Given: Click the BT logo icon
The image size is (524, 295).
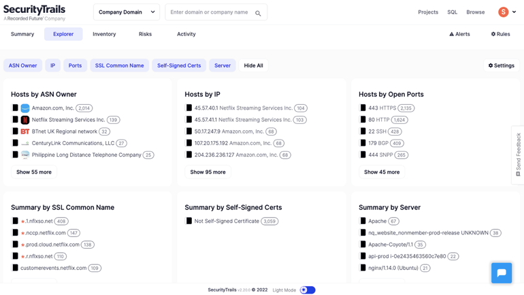Looking at the screenshot, I should pos(25,131).
